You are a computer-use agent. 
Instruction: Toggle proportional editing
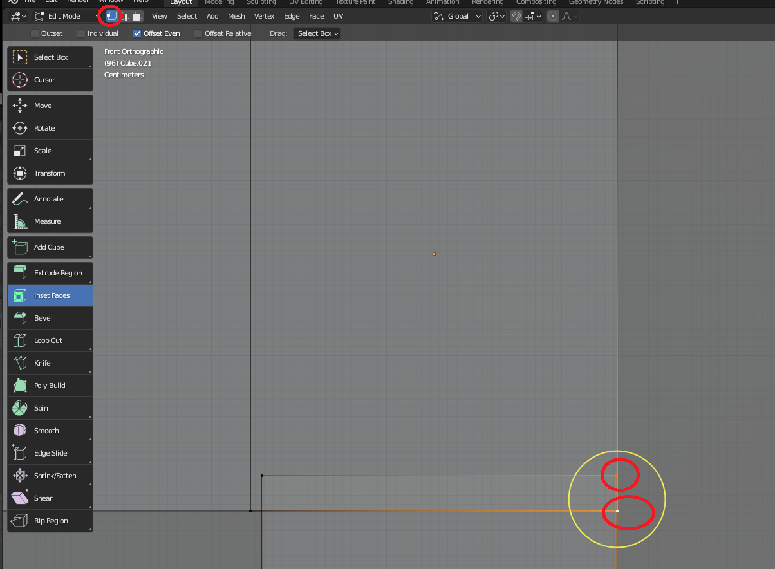[x=553, y=16]
